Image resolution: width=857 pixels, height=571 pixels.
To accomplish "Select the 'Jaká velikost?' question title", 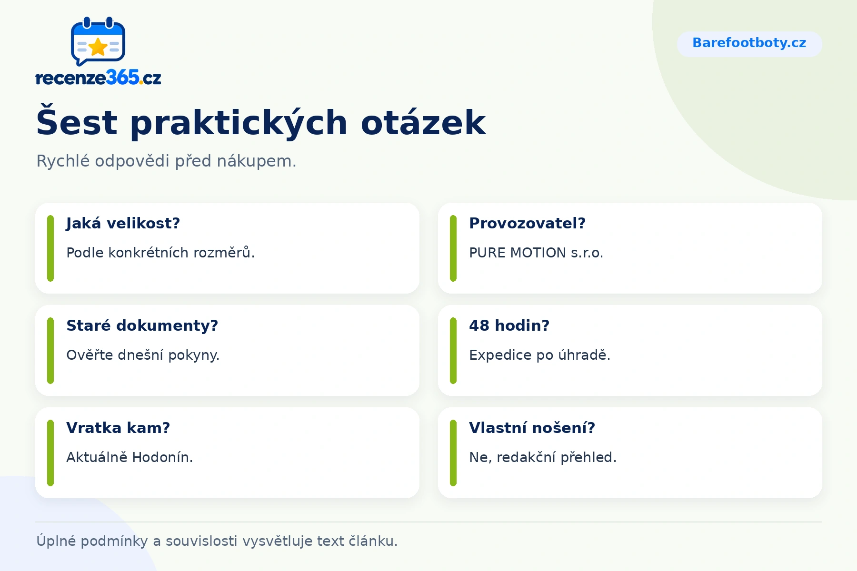I will (x=123, y=223).
